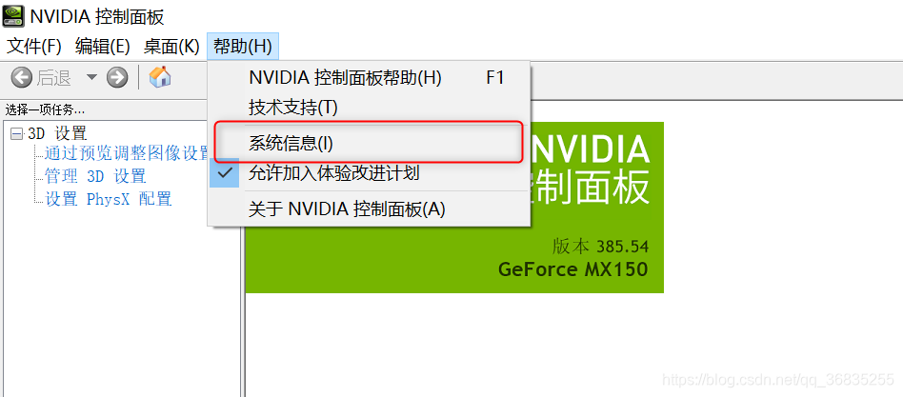The image size is (903, 397).
Task: Collapse the 3D 设置 tree node
Action: (17, 134)
